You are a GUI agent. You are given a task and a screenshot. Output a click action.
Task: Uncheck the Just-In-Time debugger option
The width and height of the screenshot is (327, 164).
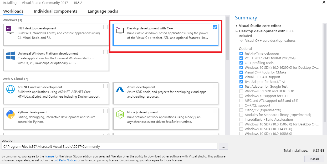(x=241, y=54)
